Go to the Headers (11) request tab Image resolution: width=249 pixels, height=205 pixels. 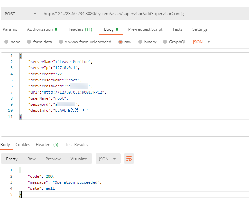(x=80, y=29)
